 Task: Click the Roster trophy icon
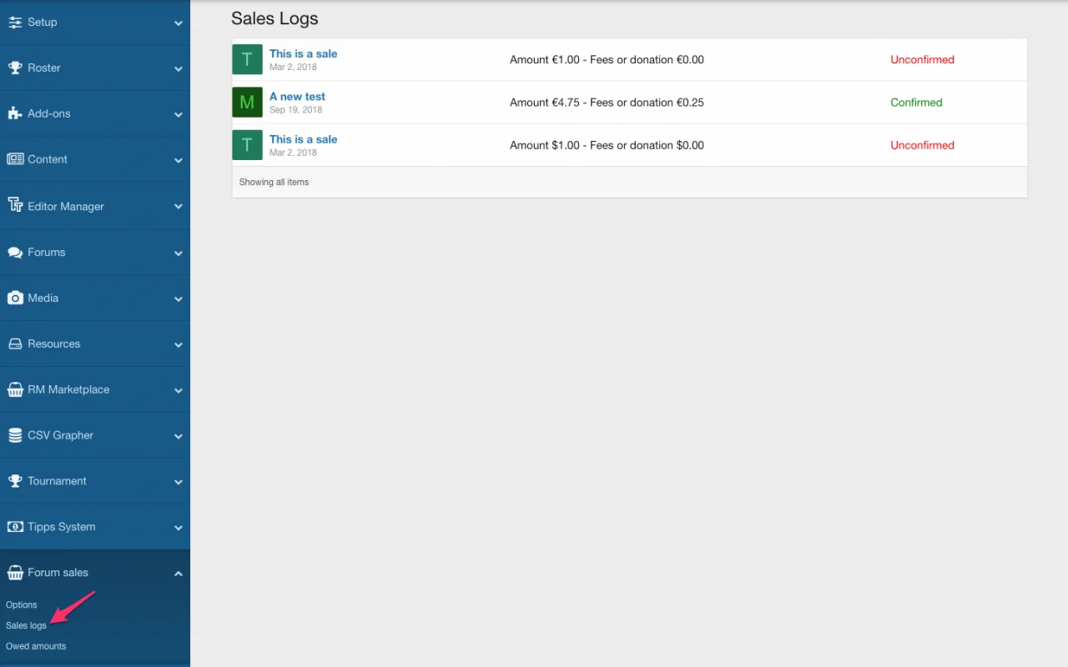click(x=15, y=68)
